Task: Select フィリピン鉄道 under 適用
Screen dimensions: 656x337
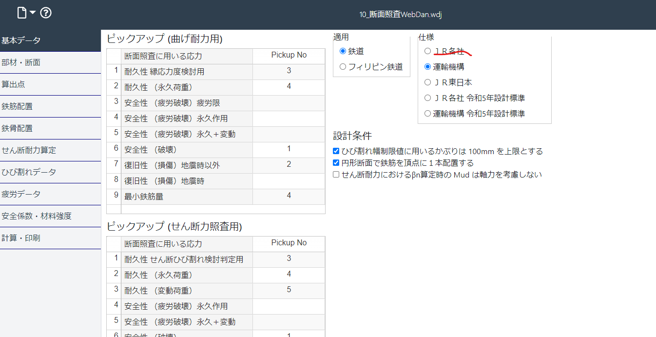Action: (343, 66)
